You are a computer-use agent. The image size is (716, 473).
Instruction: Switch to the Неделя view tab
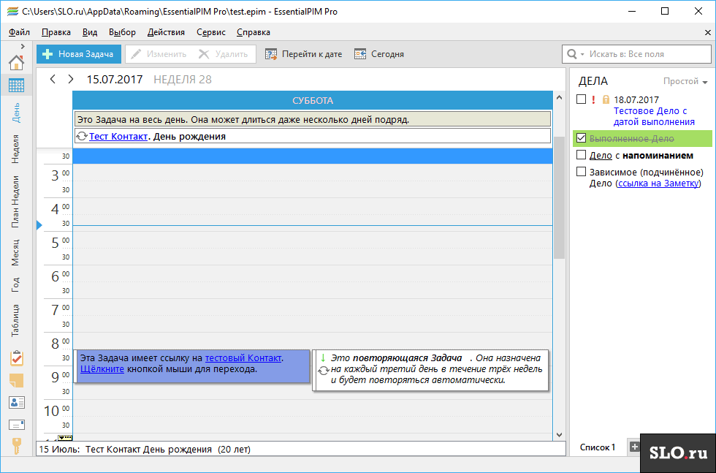pos(16,148)
